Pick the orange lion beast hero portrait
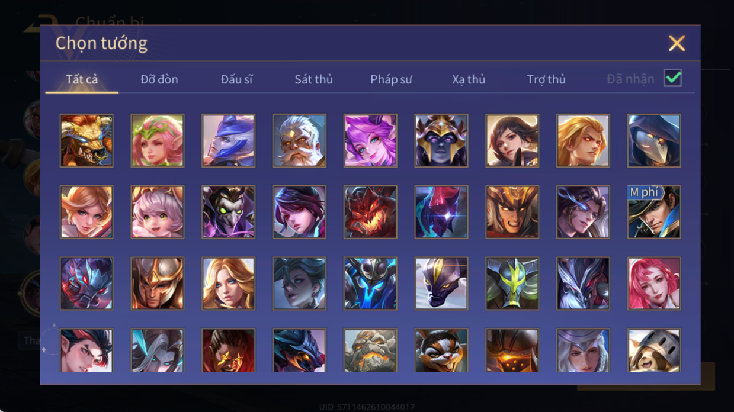The height and width of the screenshot is (412, 734). pyautogui.click(x=86, y=141)
